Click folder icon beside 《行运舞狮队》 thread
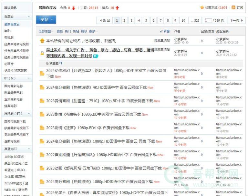Viewport: 248px width, 196px height. click(x=42, y=155)
